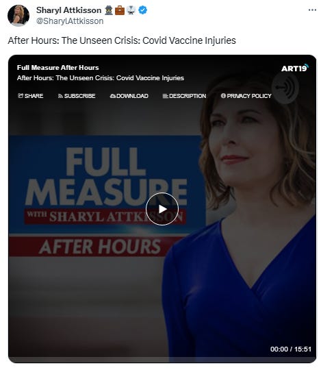Viewport: 321px width, 370px height.
Task: Click the SUBSCRIBE option in player
Action: click(77, 96)
